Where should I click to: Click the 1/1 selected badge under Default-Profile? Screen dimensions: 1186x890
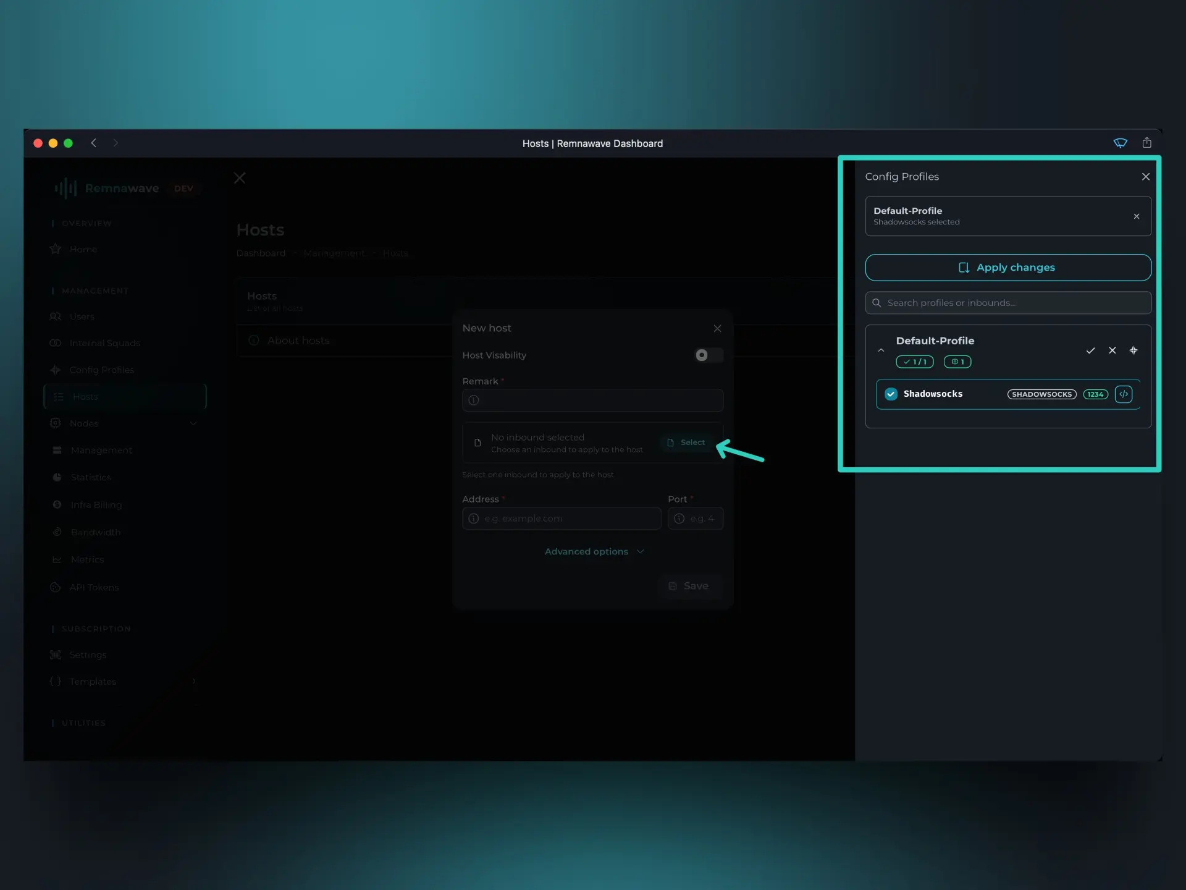tap(914, 362)
